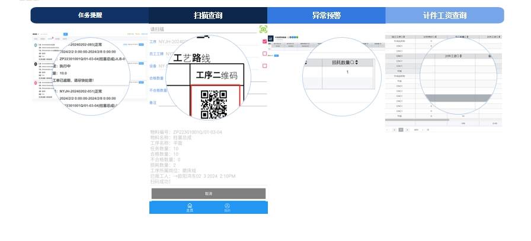Select page 1 in wage table pagination
The width and height of the screenshot is (531, 241).
[401, 129]
